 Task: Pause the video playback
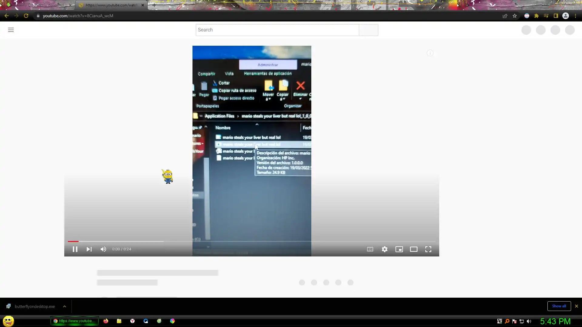[75, 249]
